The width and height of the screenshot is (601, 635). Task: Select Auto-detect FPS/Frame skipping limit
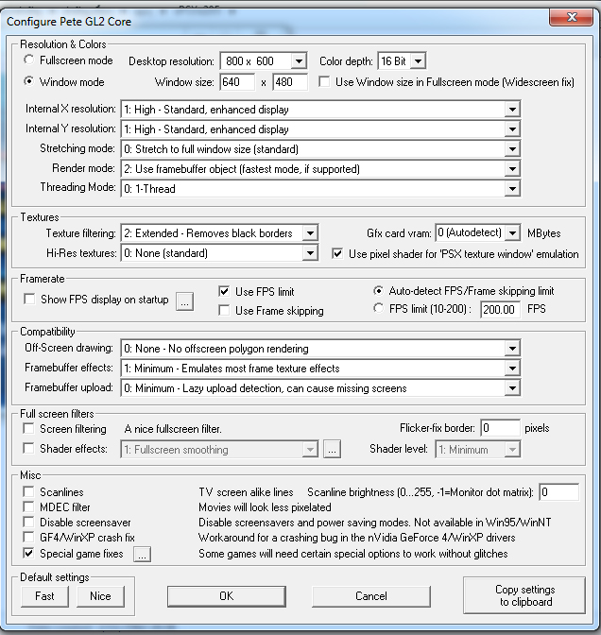click(378, 291)
